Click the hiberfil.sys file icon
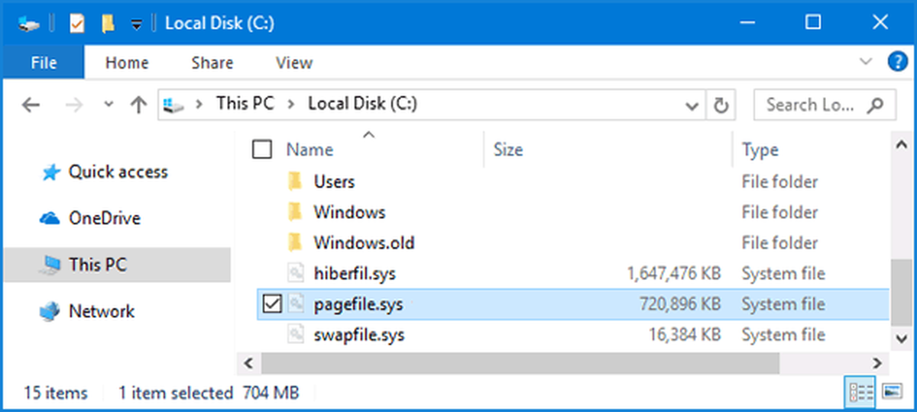This screenshot has width=917, height=412. coord(296,273)
